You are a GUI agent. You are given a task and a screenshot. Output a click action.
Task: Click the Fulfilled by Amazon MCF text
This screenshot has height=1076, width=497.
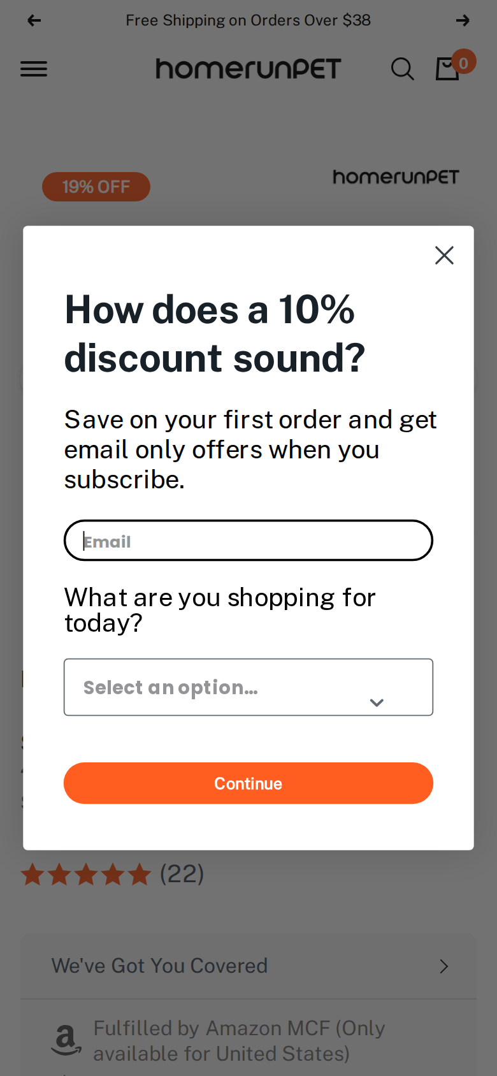pyautogui.click(x=239, y=1040)
